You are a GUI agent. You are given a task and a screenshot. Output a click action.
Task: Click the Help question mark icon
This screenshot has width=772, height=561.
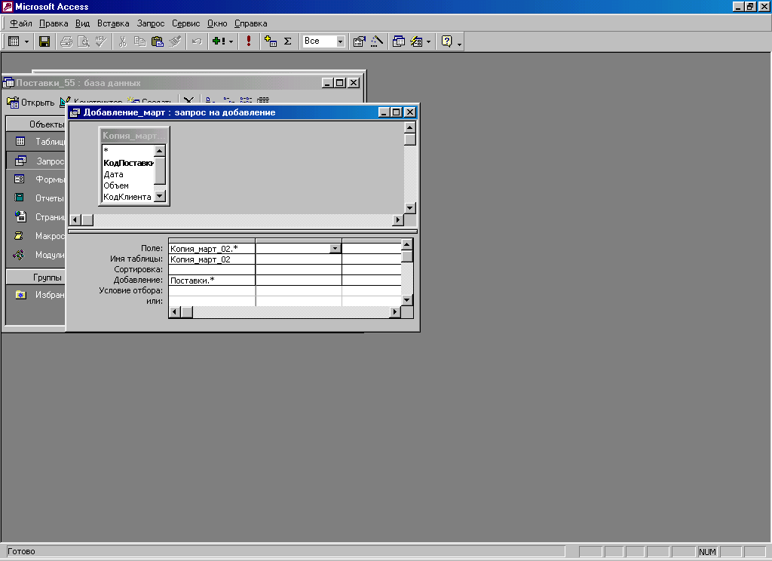pyautogui.click(x=446, y=41)
